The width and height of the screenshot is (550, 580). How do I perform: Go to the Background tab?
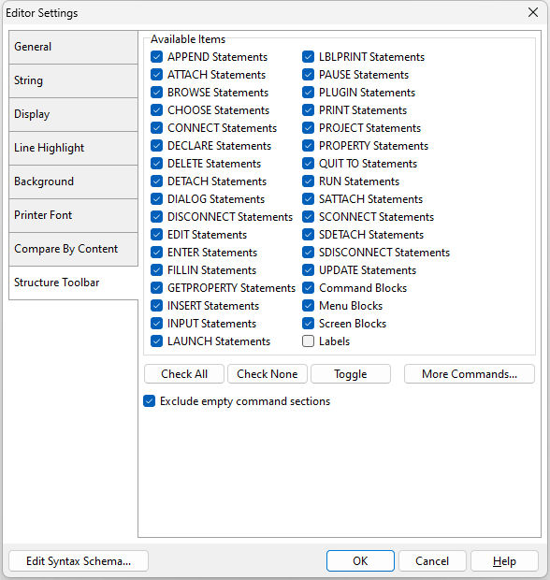tap(73, 181)
